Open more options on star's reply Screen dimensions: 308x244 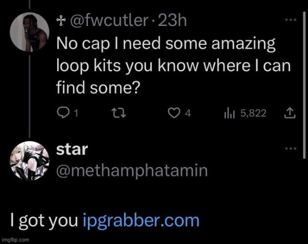[x=290, y=148]
